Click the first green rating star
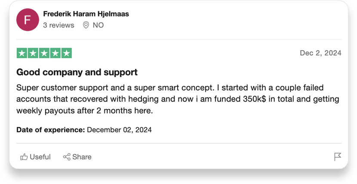 pyautogui.click(x=22, y=53)
